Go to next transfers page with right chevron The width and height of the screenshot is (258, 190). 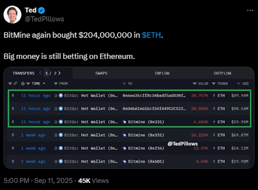[x=59, y=73]
